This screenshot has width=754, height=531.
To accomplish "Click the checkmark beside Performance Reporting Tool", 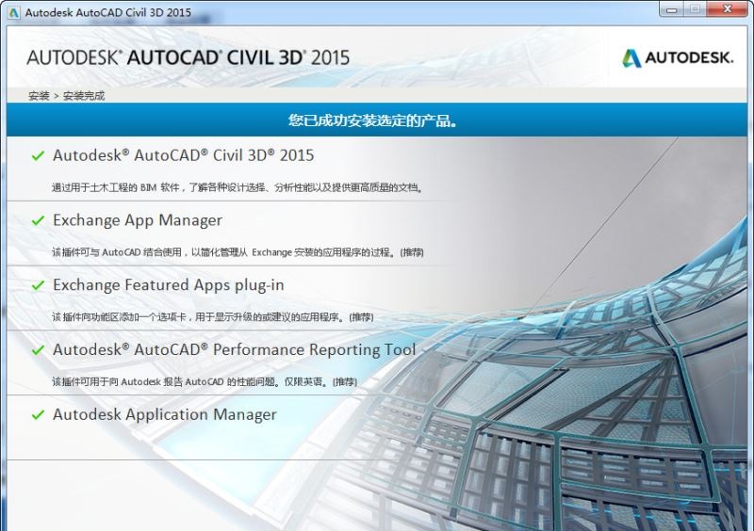I will [x=38, y=350].
